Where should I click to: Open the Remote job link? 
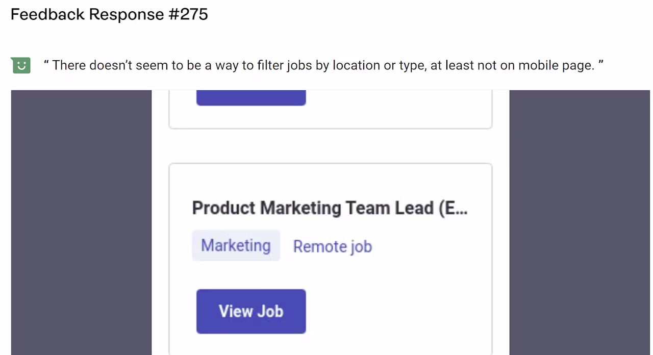pyautogui.click(x=333, y=246)
